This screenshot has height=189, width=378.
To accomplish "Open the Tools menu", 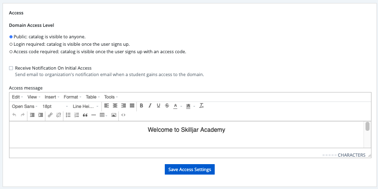I will click(x=111, y=97).
